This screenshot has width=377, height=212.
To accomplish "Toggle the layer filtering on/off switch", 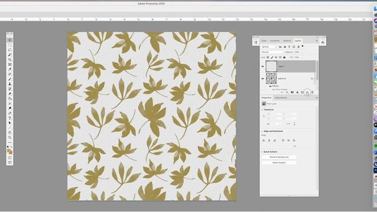I will point(302,46).
